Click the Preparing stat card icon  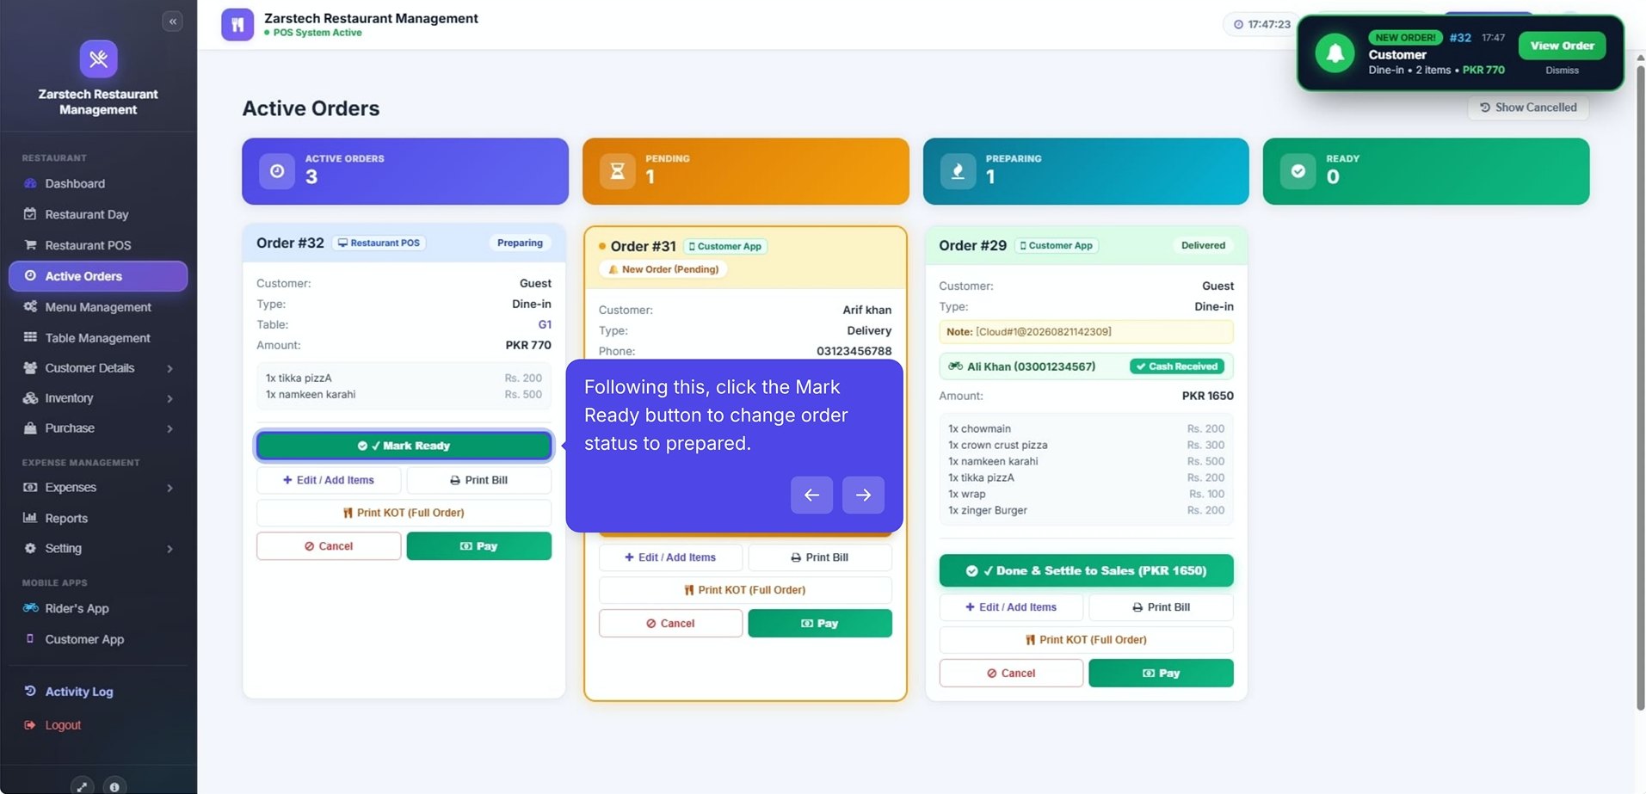(x=958, y=171)
